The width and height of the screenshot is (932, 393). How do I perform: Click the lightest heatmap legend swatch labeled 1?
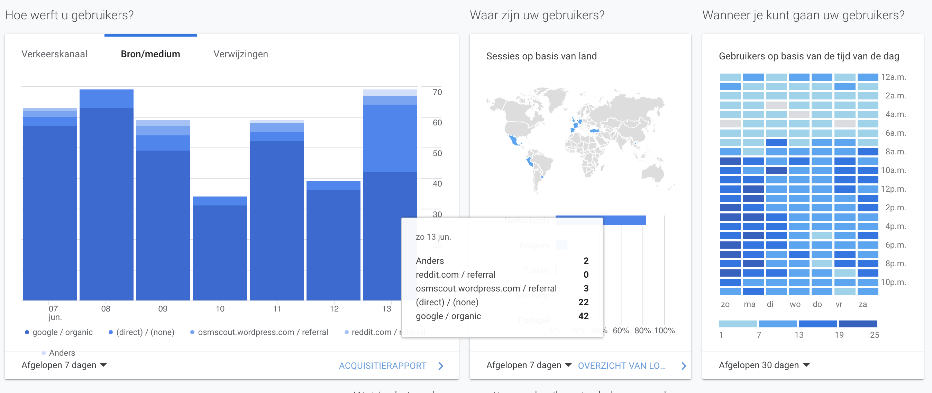pos(738,324)
